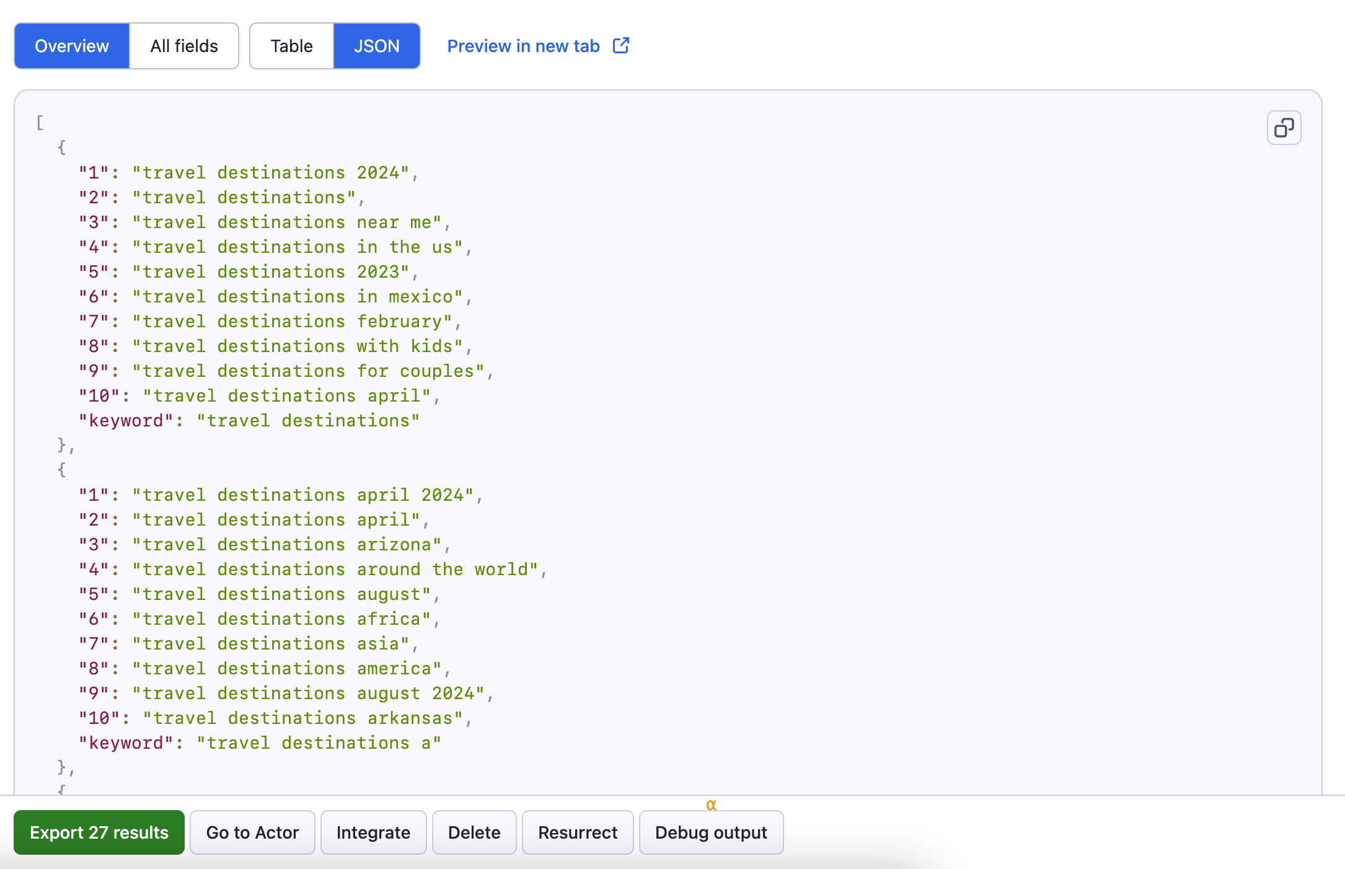View the Debug output
Image resolution: width=1345 pixels, height=869 pixels.
pyautogui.click(x=711, y=832)
